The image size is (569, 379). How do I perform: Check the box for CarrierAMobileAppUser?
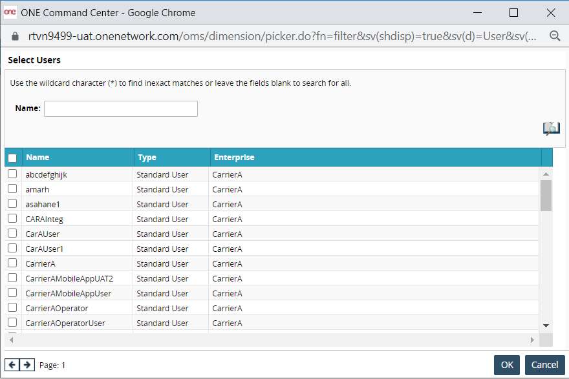pos(12,292)
